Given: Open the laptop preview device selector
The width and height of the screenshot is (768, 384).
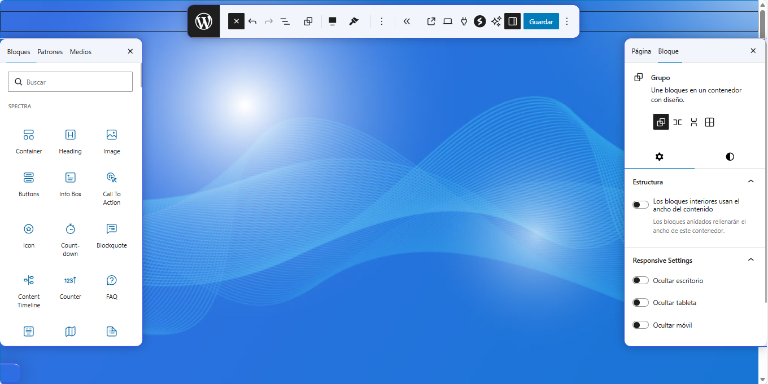Looking at the screenshot, I should [x=448, y=21].
